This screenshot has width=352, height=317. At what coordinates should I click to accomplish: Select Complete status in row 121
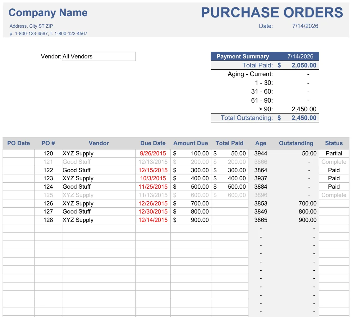pos(334,162)
